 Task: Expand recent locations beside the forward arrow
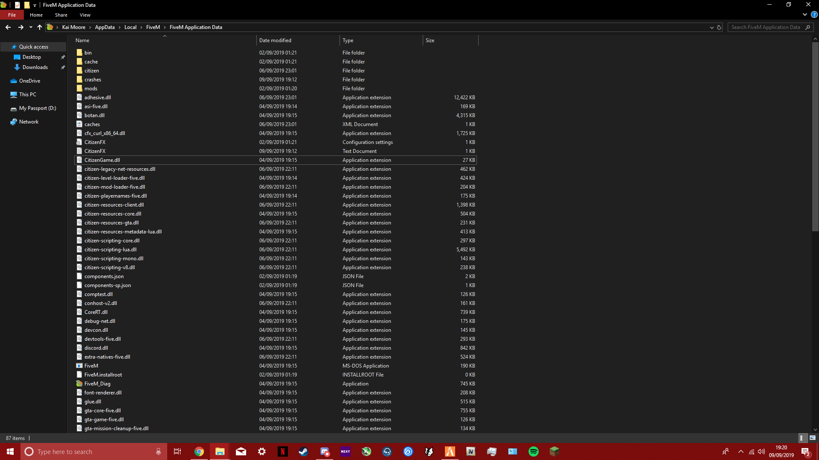31,27
